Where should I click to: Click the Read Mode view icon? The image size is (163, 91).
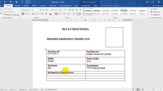(133, 89)
